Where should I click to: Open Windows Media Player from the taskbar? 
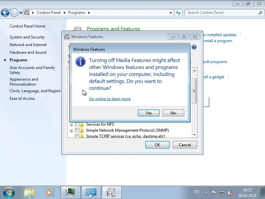(49, 193)
